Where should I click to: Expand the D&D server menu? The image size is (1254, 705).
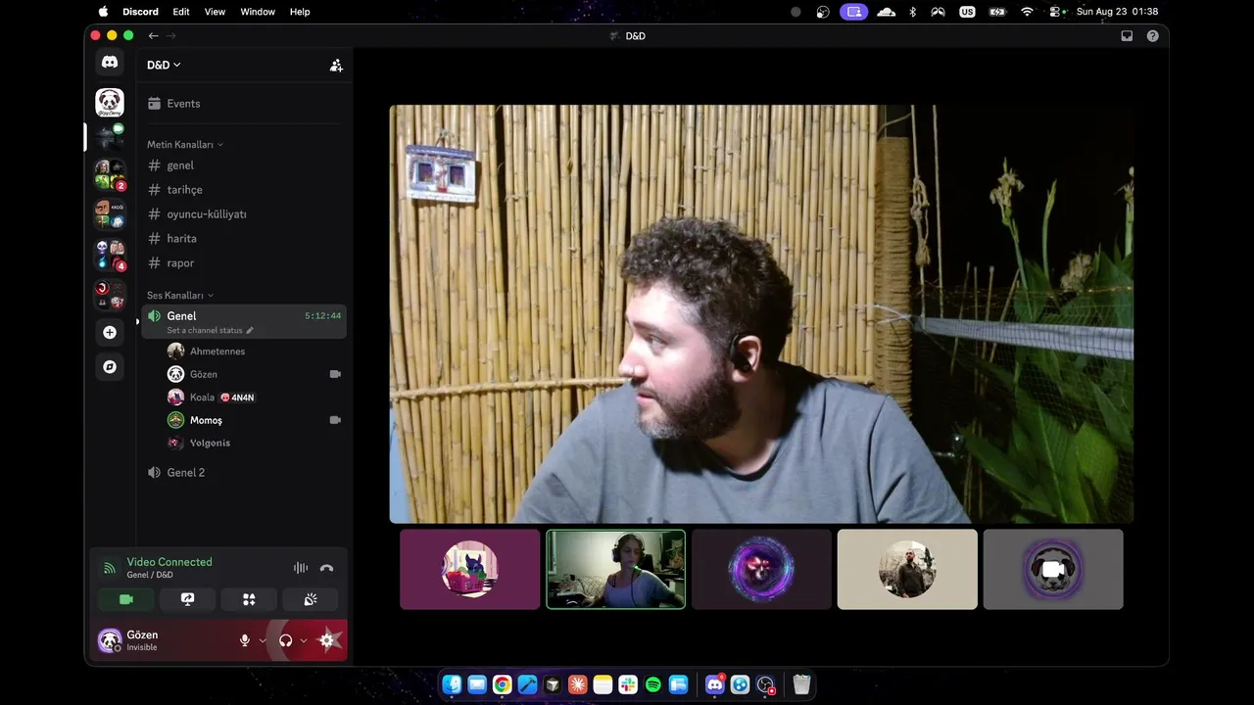164,66
